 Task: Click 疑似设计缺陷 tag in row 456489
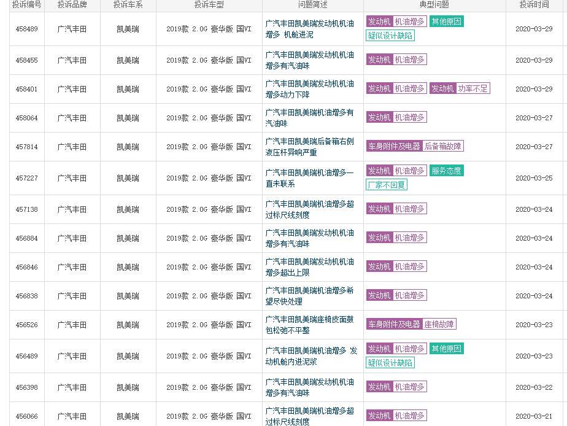pyautogui.click(x=390, y=363)
